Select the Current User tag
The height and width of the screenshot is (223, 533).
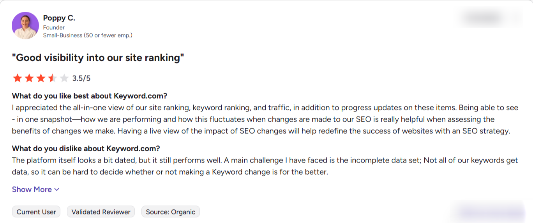click(36, 212)
